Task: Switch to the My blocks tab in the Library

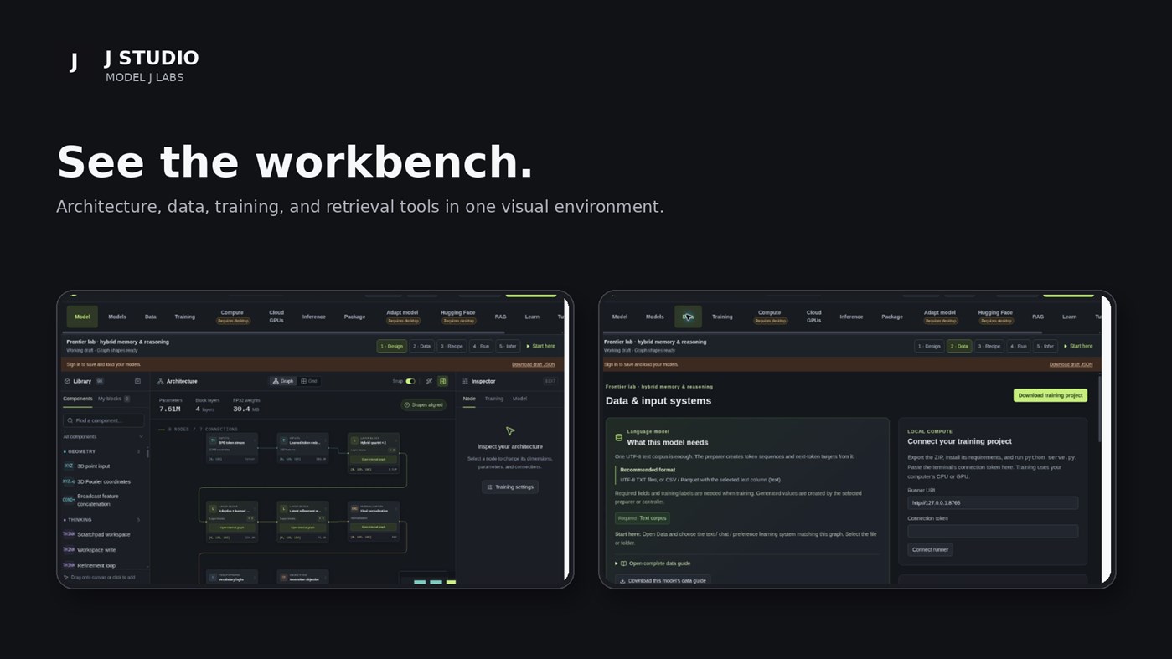Action: click(x=113, y=399)
